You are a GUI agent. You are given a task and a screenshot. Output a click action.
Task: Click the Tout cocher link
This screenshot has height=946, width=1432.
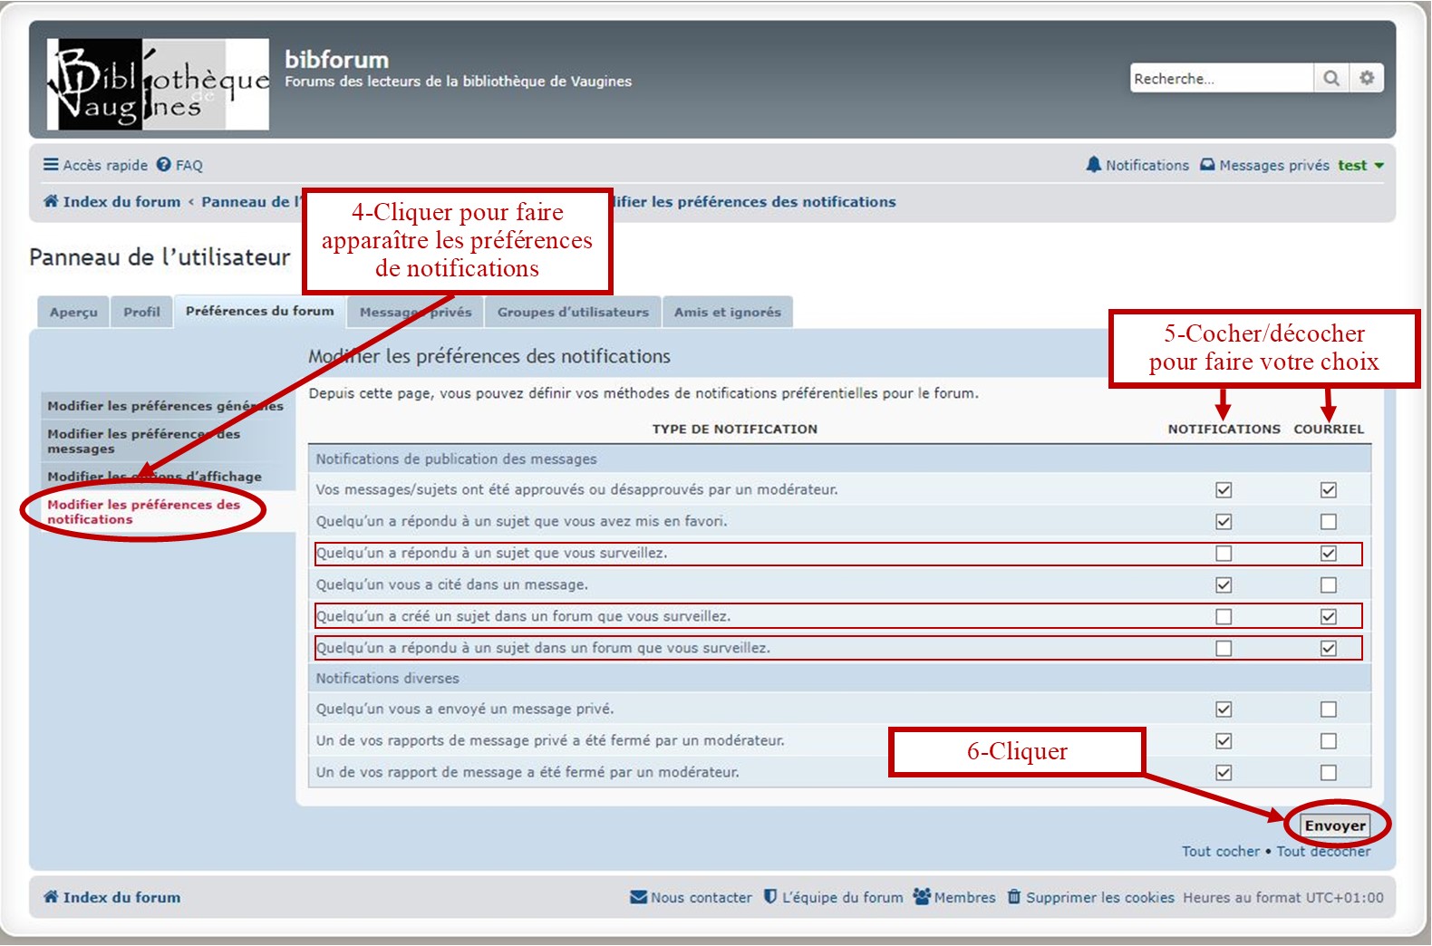point(1220,852)
